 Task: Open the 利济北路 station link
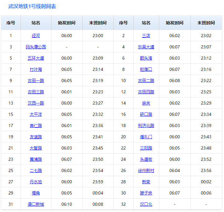click(x=146, y=126)
